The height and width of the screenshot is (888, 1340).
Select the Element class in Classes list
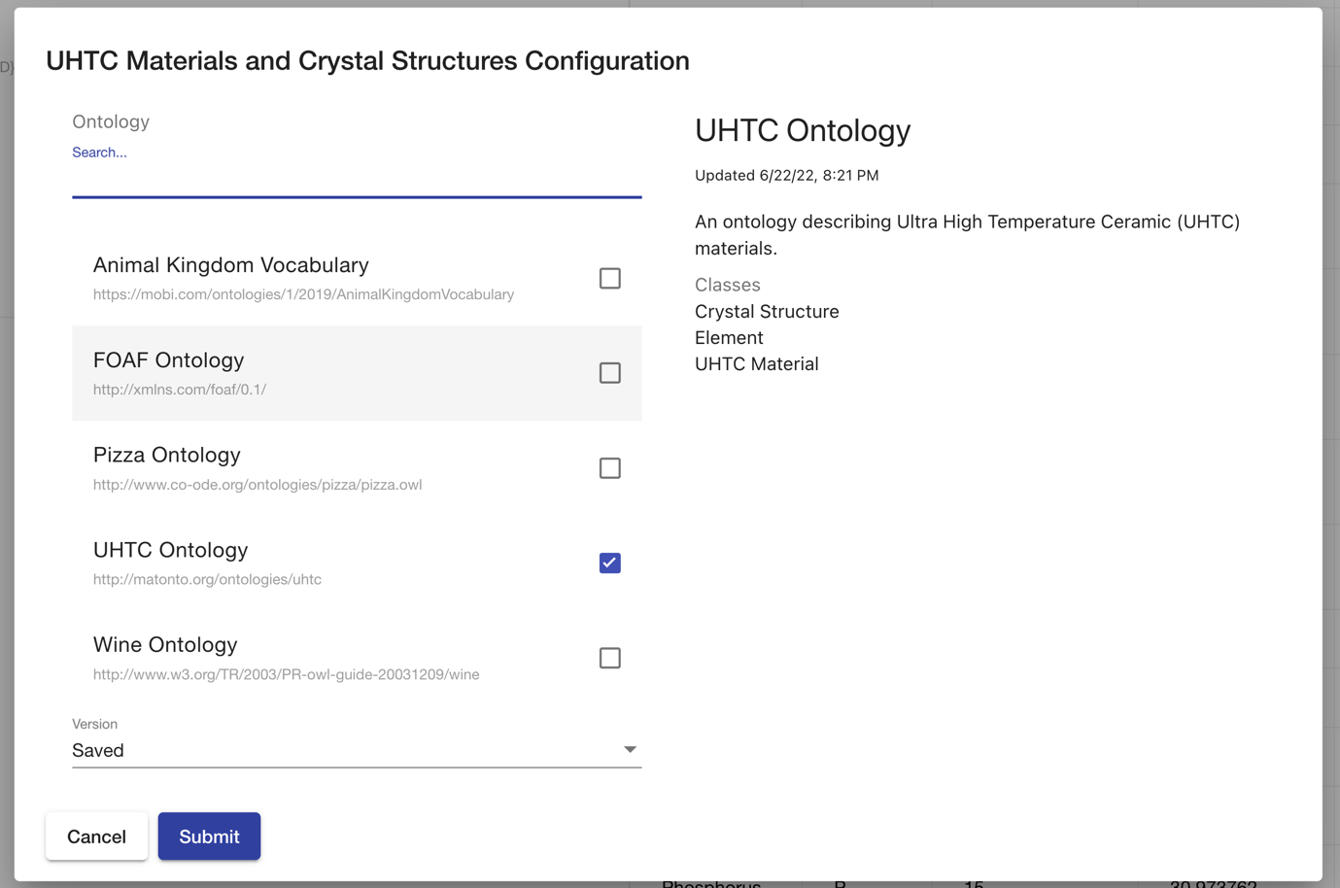tap(728, 337)
